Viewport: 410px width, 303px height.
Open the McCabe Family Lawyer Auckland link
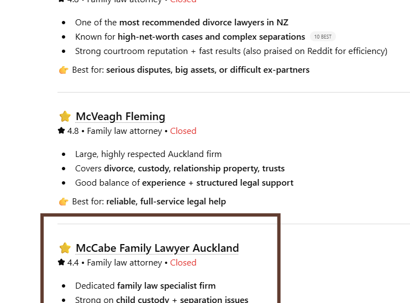[157, 248]
